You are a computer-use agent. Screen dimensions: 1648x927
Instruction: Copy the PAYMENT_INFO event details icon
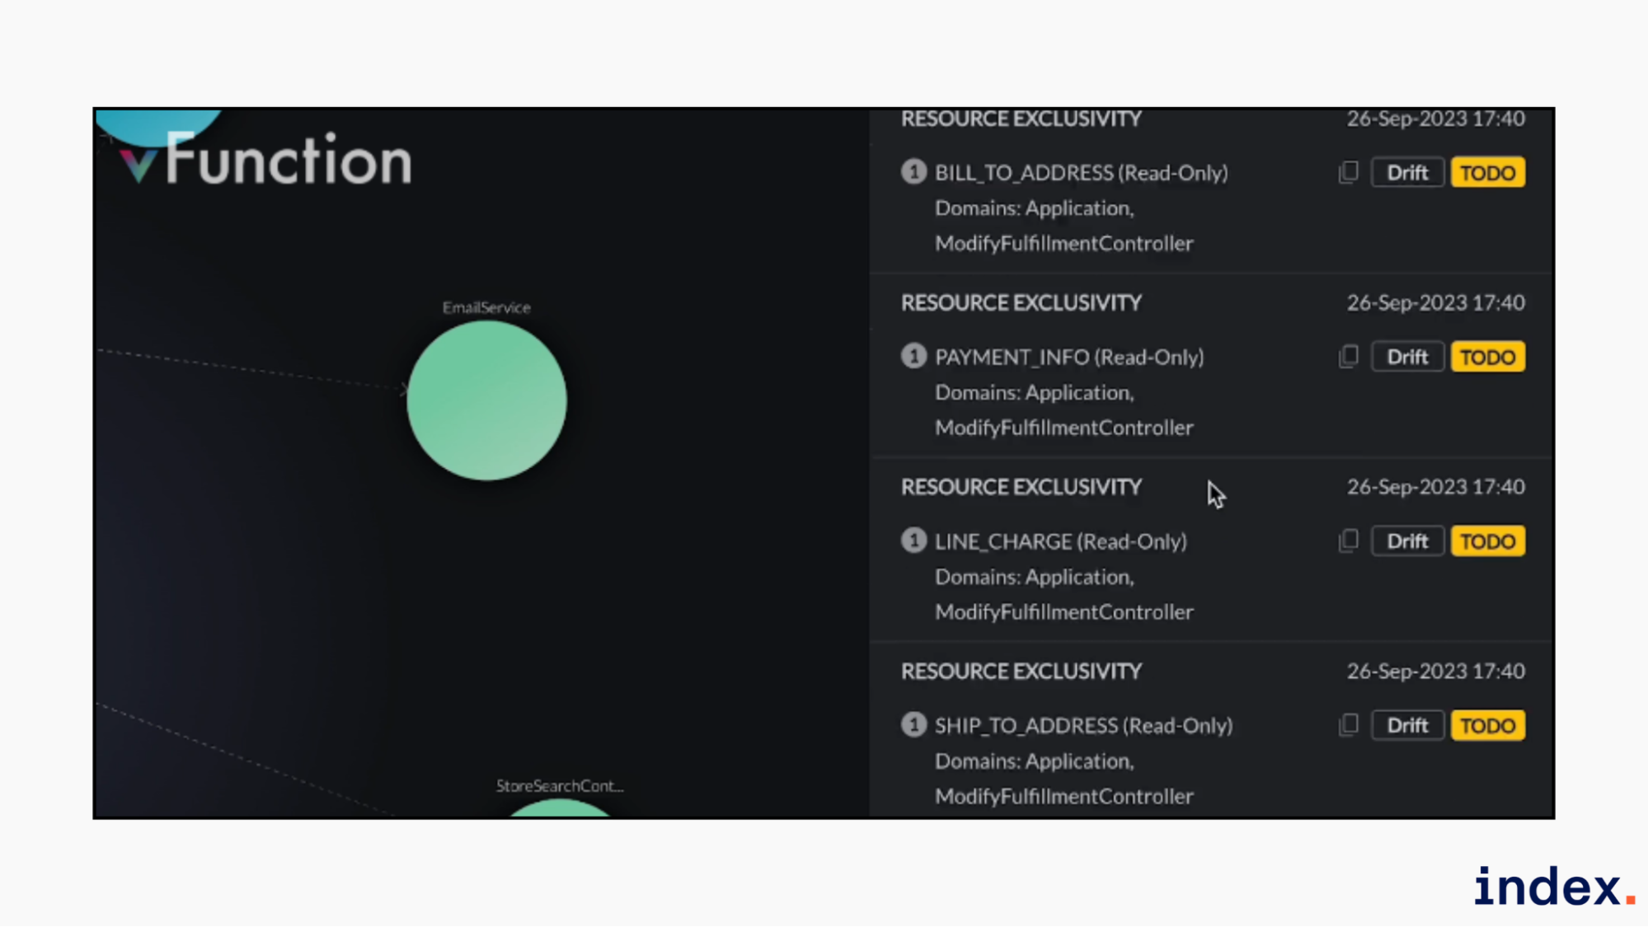coord(1348,357)
